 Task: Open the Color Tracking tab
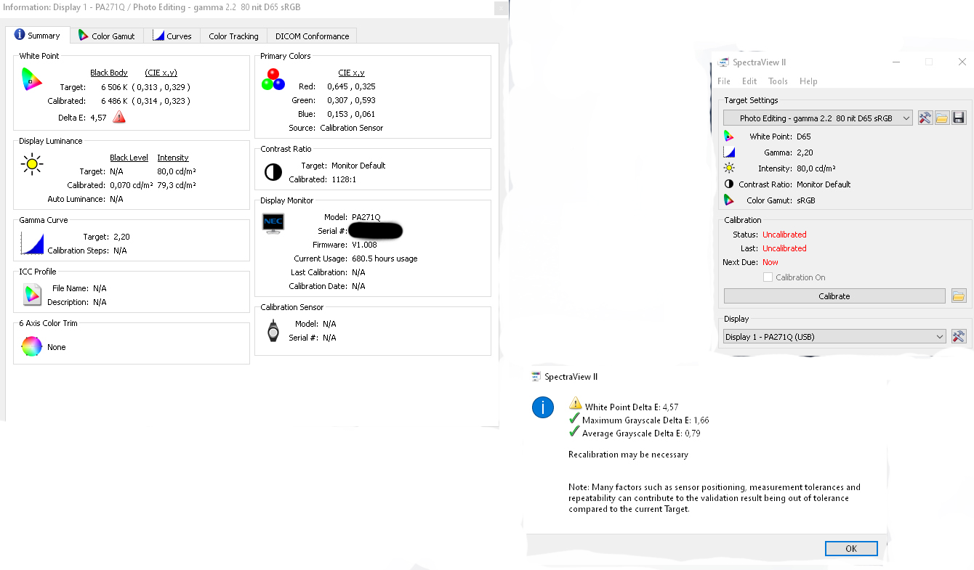(x=233, y=36)
